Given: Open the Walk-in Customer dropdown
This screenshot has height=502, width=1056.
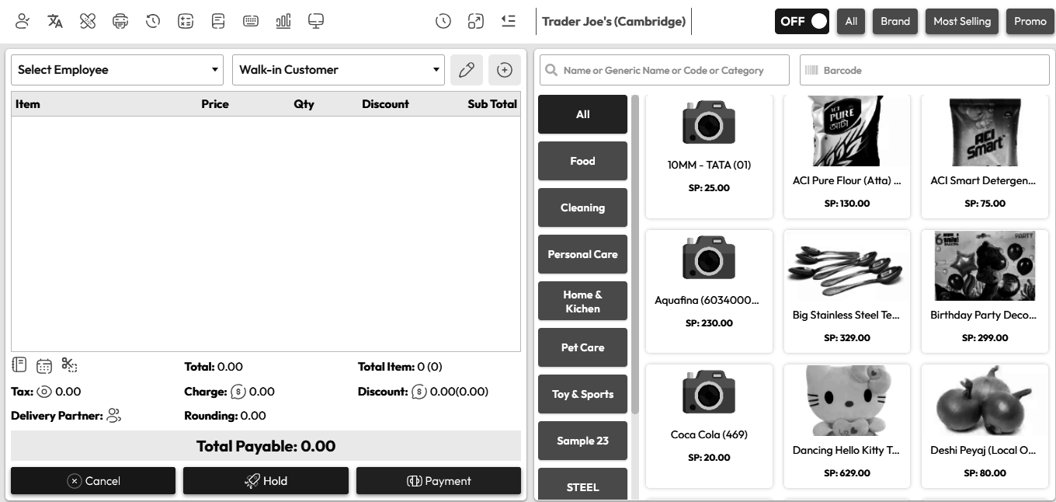Looking at the screenshot, I should point(339,70).
